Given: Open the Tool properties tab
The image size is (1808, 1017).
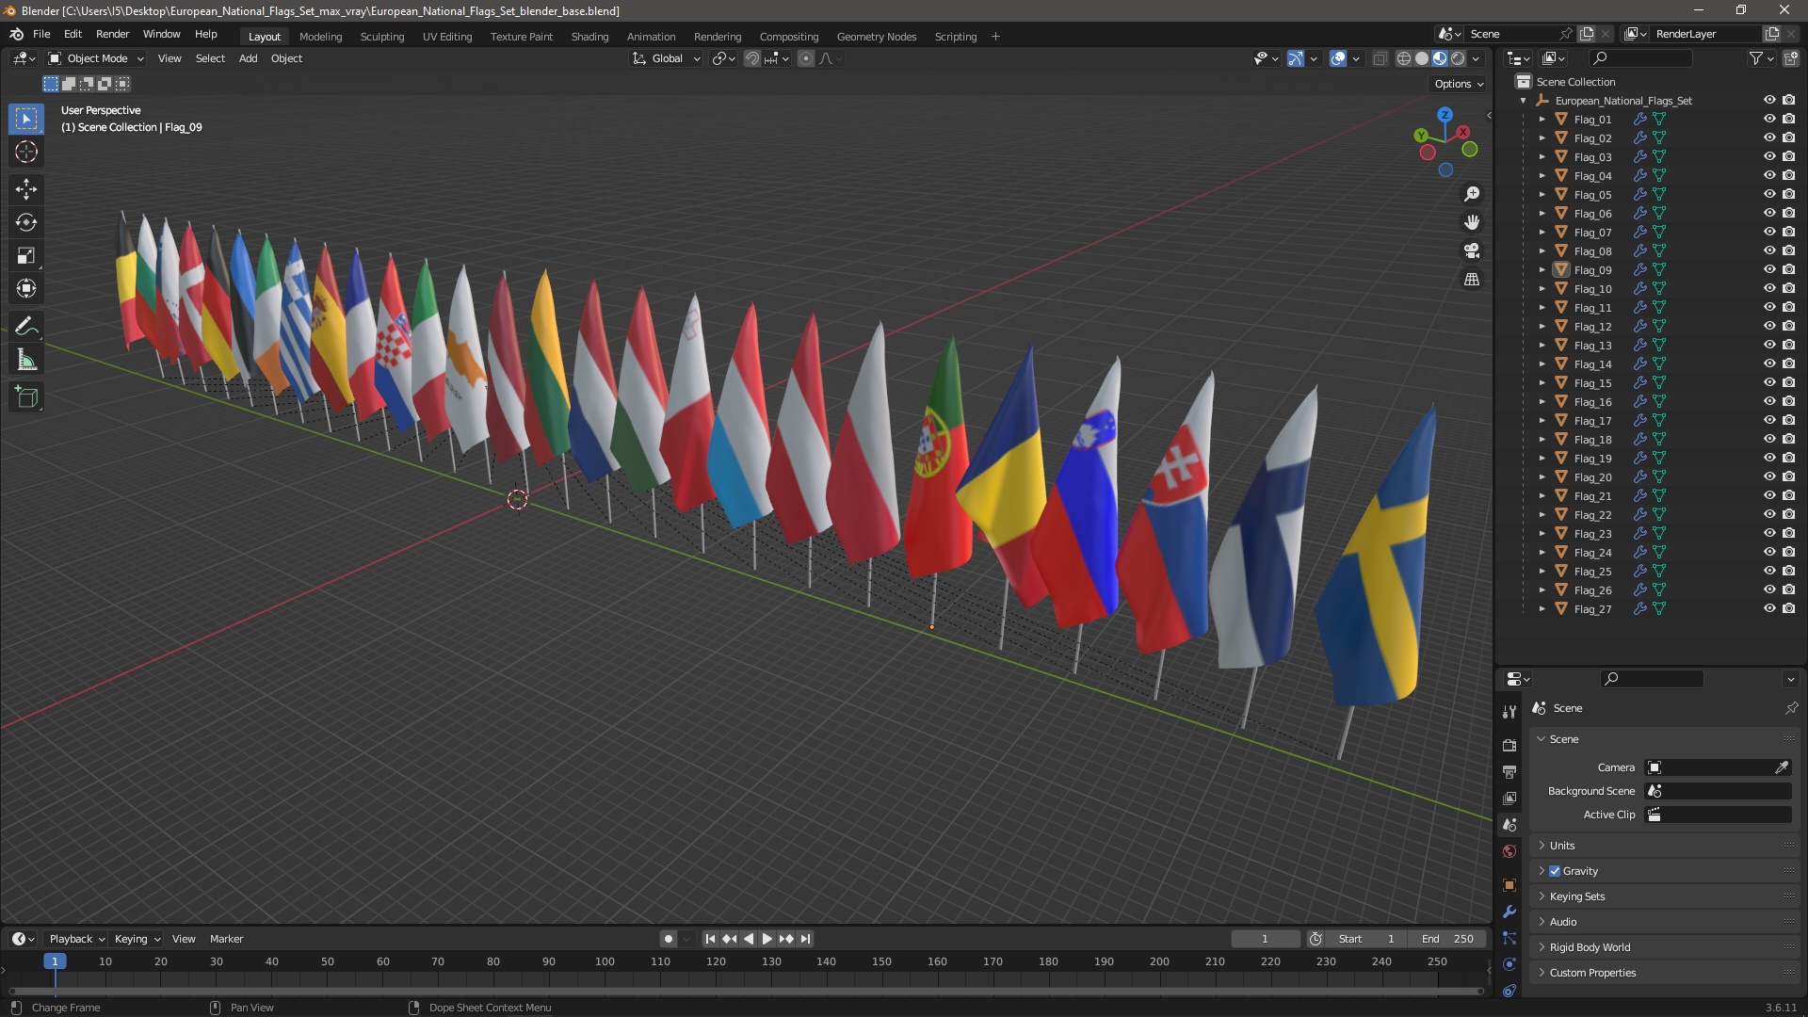Looking at the screenshot, I should [1509, 711].
